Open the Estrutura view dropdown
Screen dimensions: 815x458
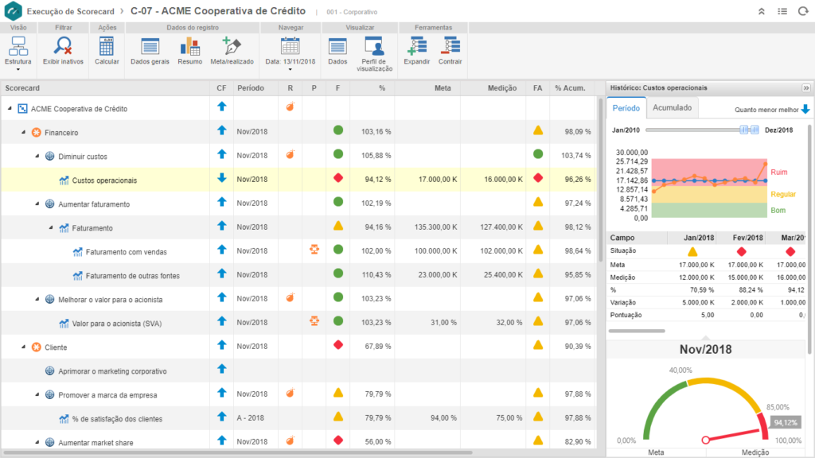click(18, 54)
